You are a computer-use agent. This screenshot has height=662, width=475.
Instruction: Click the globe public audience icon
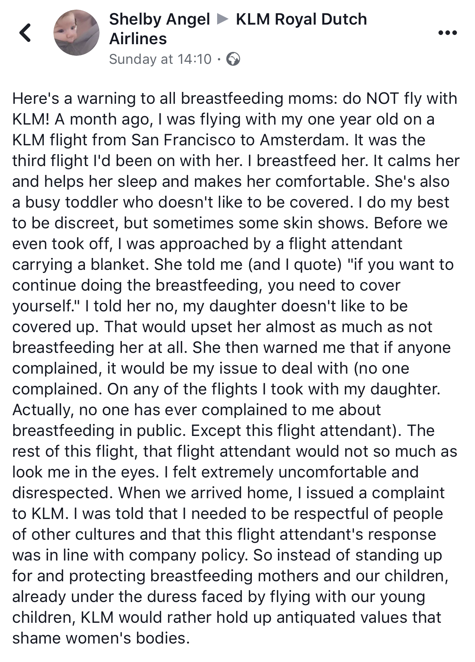click(233, 59)
